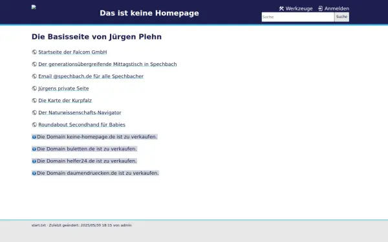
Task: Click footer text 'start.txt · Zuletzt geändert'
Action: click(55, 225)
